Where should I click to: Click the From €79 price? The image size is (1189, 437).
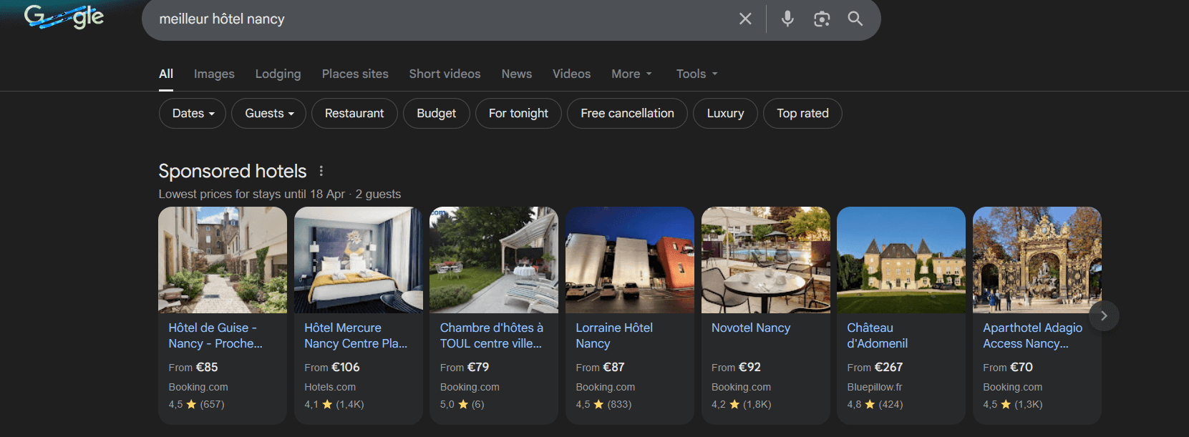[x=465, y=367]
